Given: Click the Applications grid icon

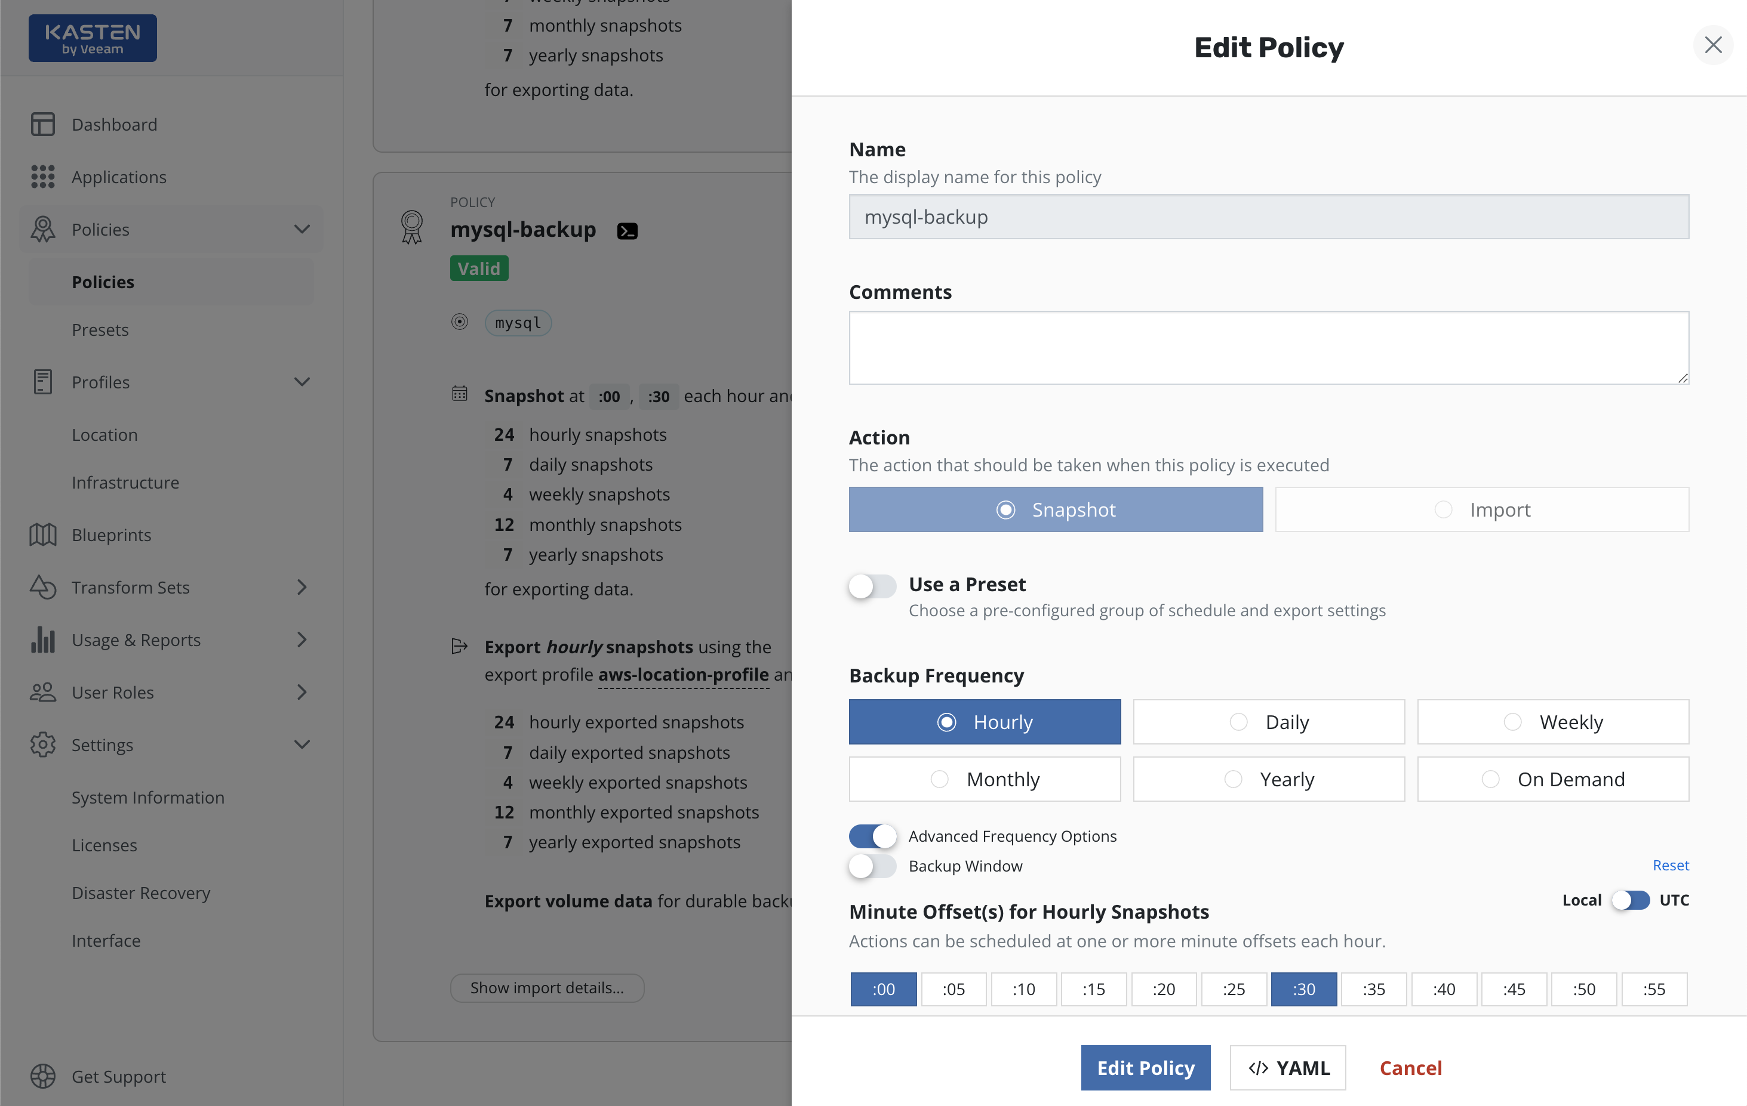Looking at the screenshot, I should pos(43,176).
